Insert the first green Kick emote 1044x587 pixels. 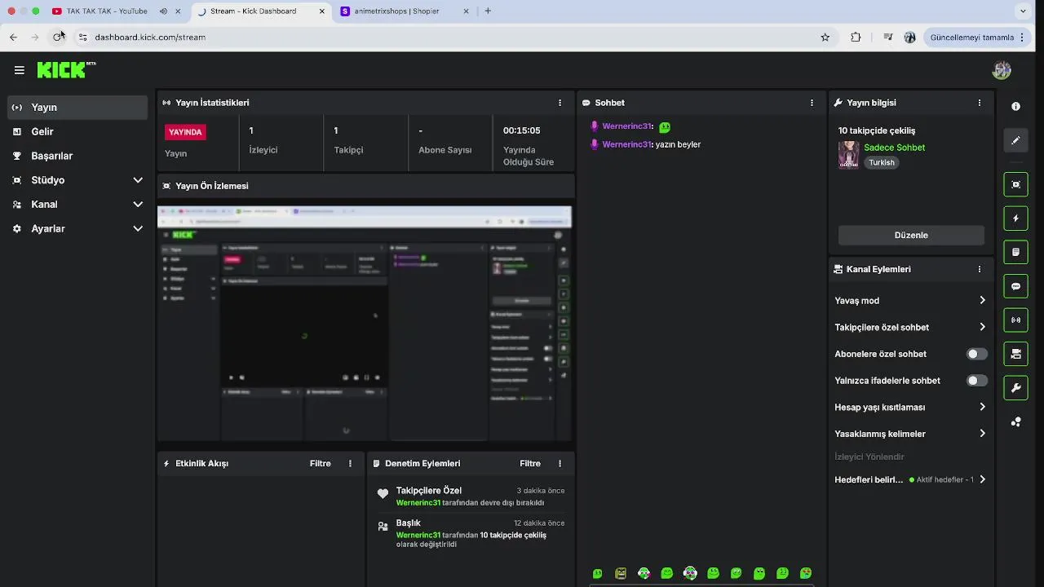click(x=598, y=573)
